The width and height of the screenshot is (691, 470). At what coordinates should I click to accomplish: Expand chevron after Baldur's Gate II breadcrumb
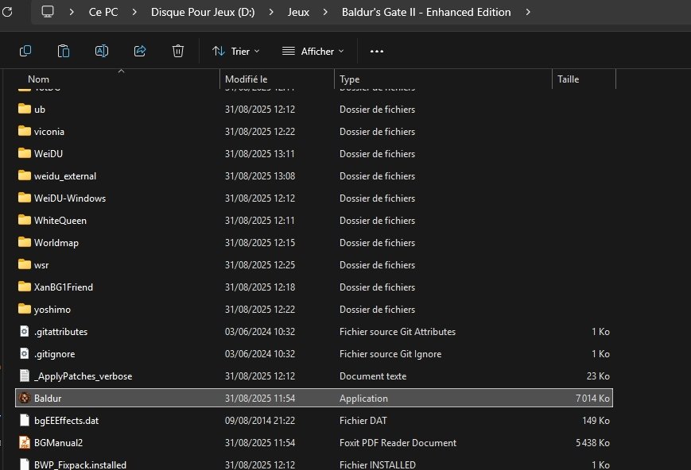(528, 13)
